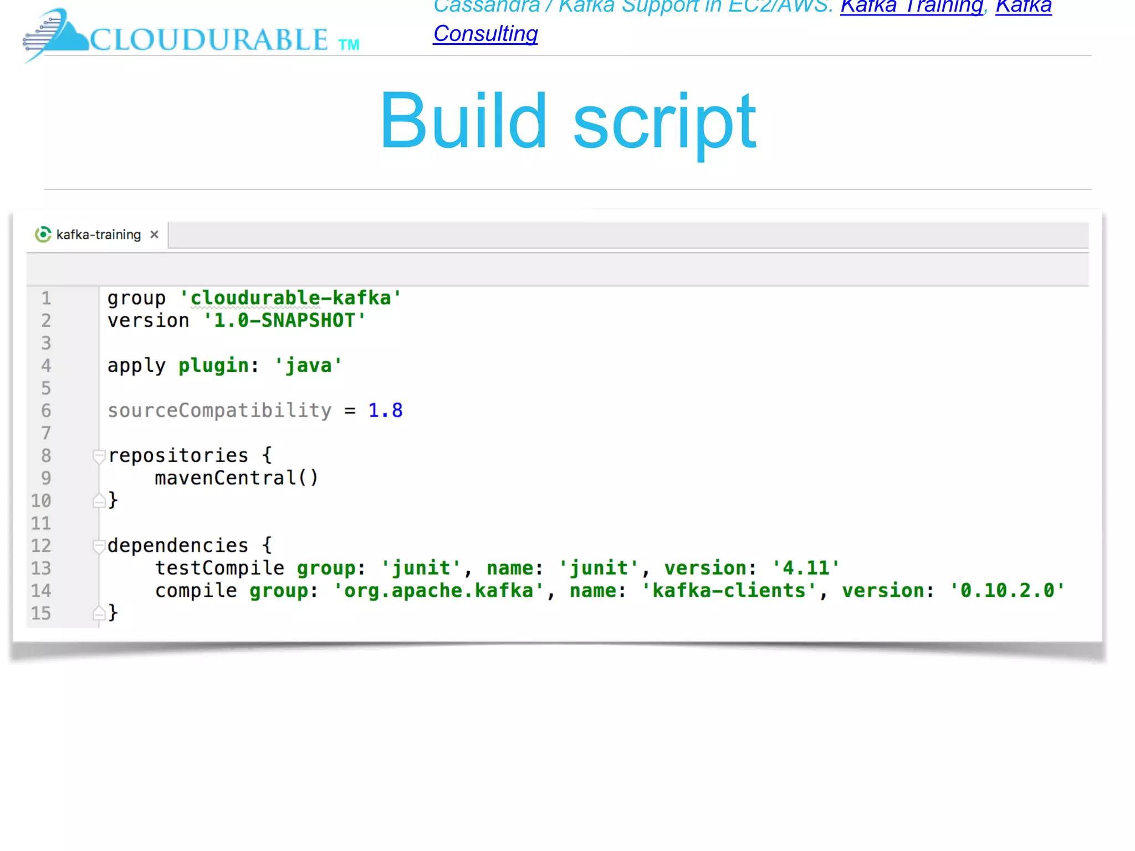Click fold end marker at line 10

99,501
